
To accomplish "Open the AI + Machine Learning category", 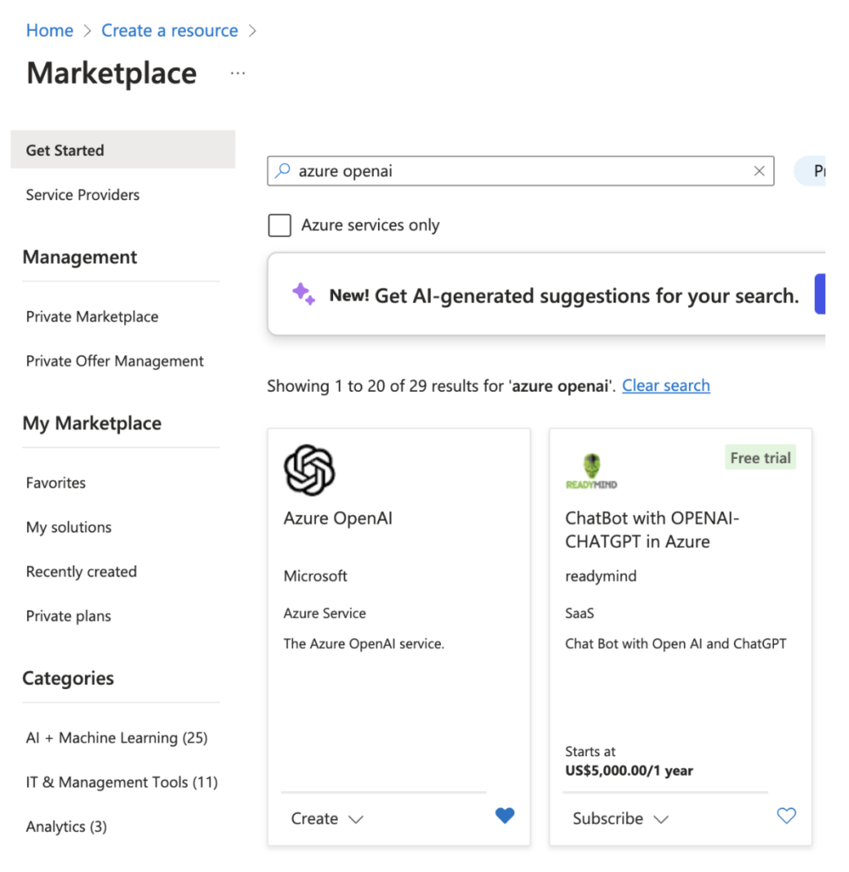I will (x=117, y=737).
